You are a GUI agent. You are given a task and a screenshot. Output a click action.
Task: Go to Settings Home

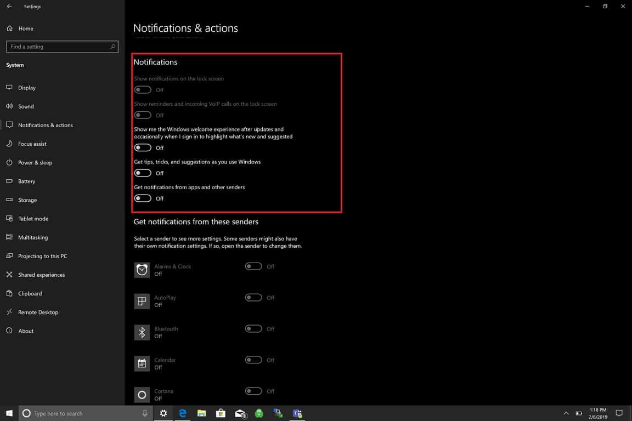point(25,29)
